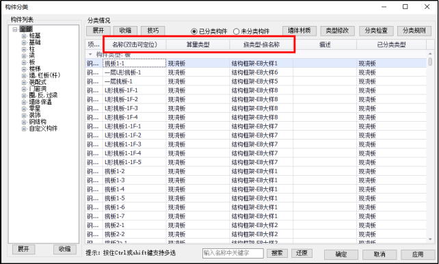Collapse the 全部 root tree node
The height and width of the screenshot is (264, 439).
tap(15, 29)
